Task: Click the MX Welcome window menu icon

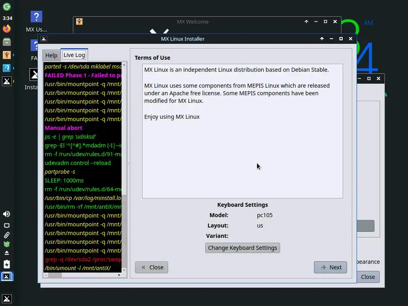Action: click(x=79, y=22)
